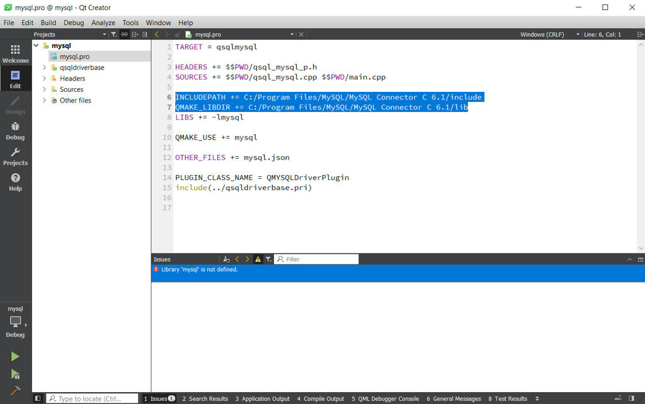Build the project with the hammer
Screen dimensions: 645x404
click(x=15, y=391)
